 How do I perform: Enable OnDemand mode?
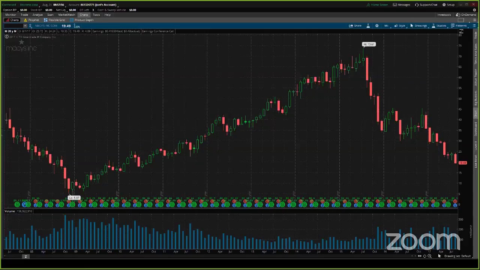(466, 15)
